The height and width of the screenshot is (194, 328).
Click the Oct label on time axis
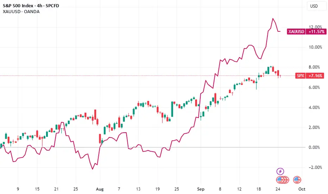pyautogui.click(x=302, y=189)
